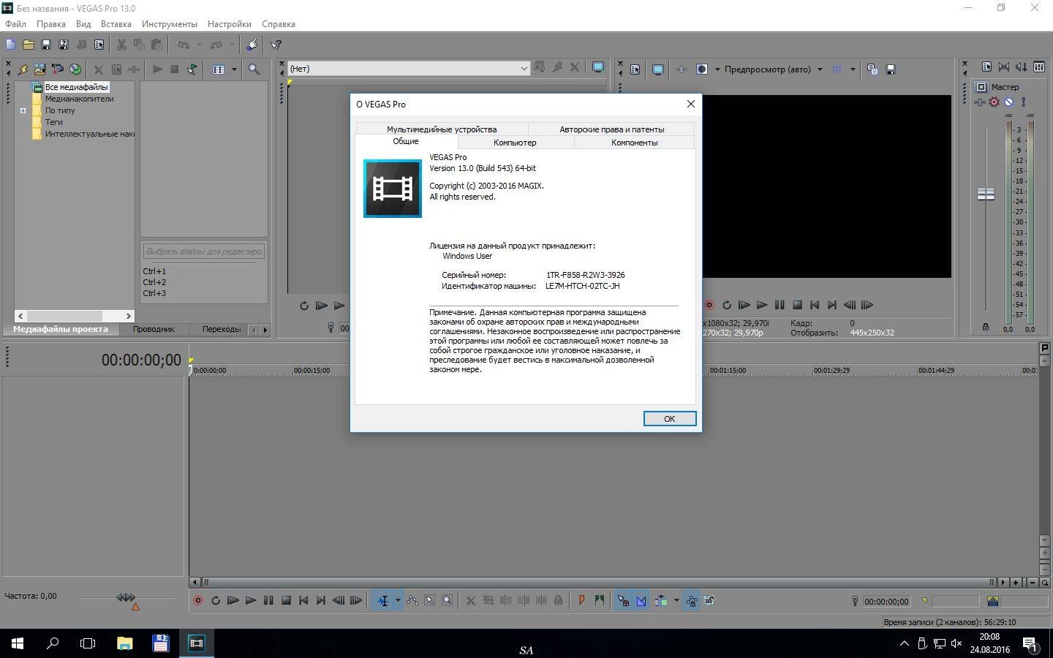
Task: Toggle Automatic Crossfades button
Action: coord(641,600)
